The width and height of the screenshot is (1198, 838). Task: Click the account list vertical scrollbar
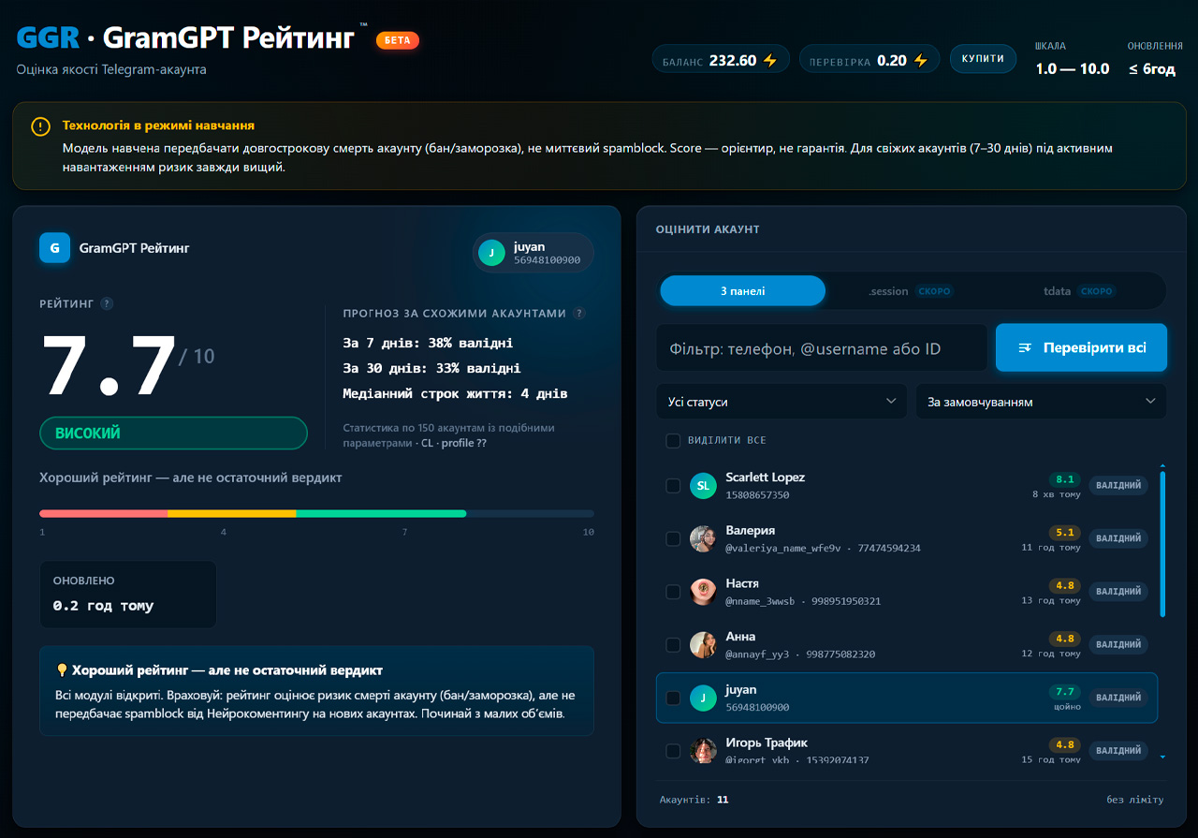[1162, 543]
